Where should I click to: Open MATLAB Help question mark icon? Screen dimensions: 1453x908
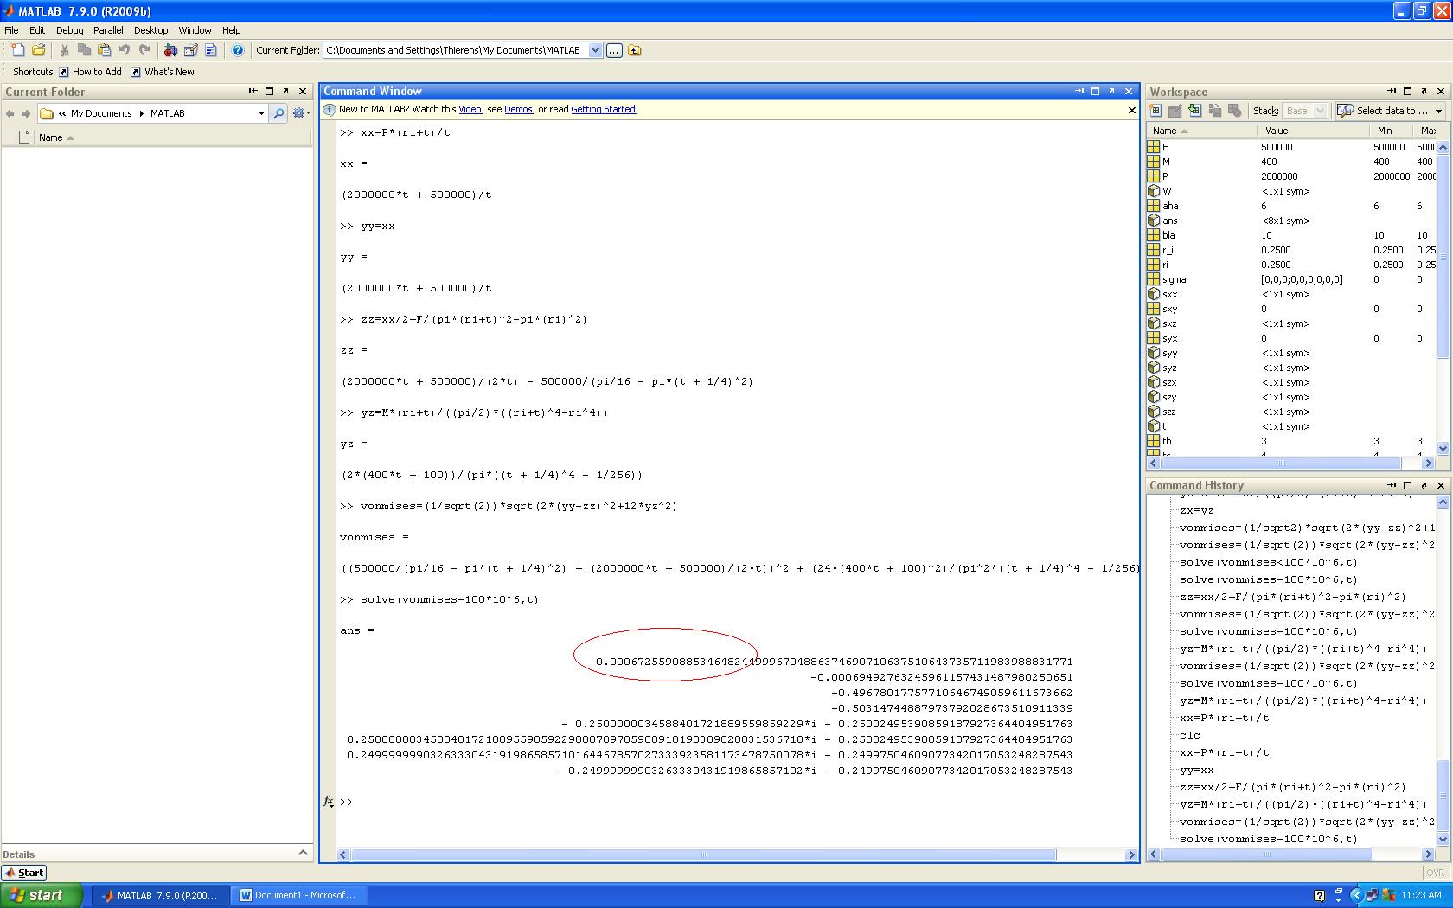tap(238, 50)
